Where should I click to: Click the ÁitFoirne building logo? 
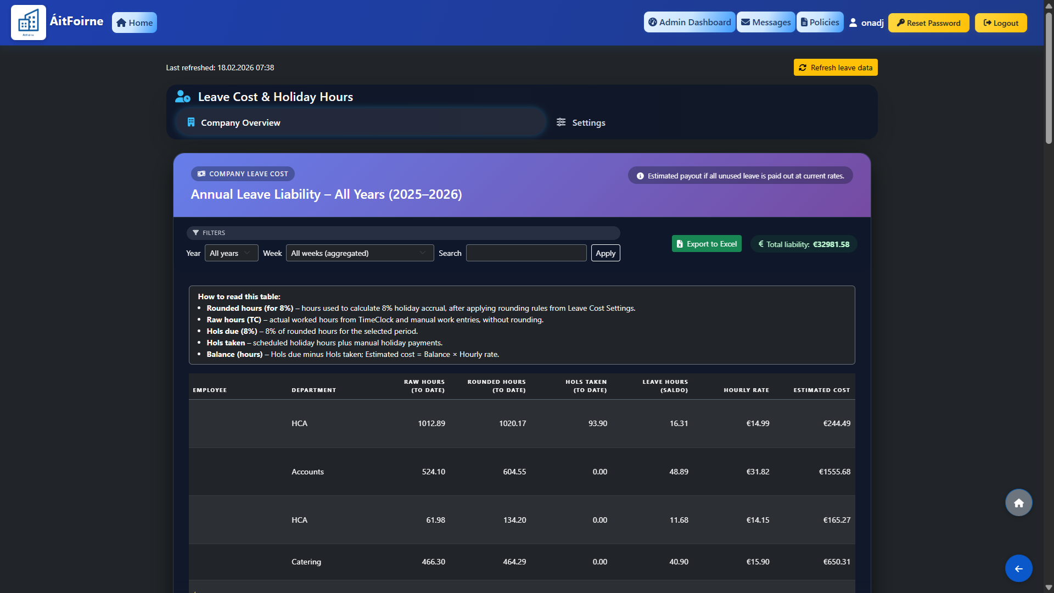[29, 23]
